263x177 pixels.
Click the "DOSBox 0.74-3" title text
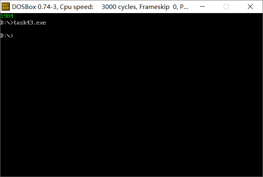[35, 7]
